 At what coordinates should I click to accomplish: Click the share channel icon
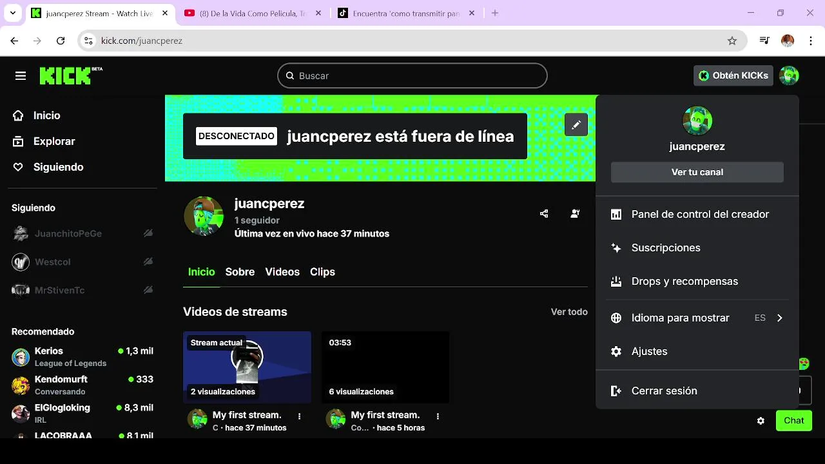(x=544, y=214)
